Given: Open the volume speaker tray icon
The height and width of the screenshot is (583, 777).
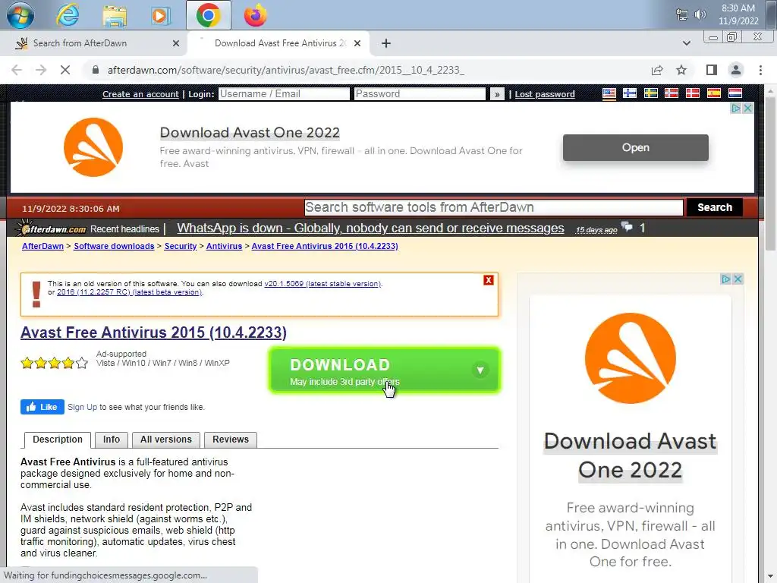Looking at the screenshot, I should coord(700,14).
